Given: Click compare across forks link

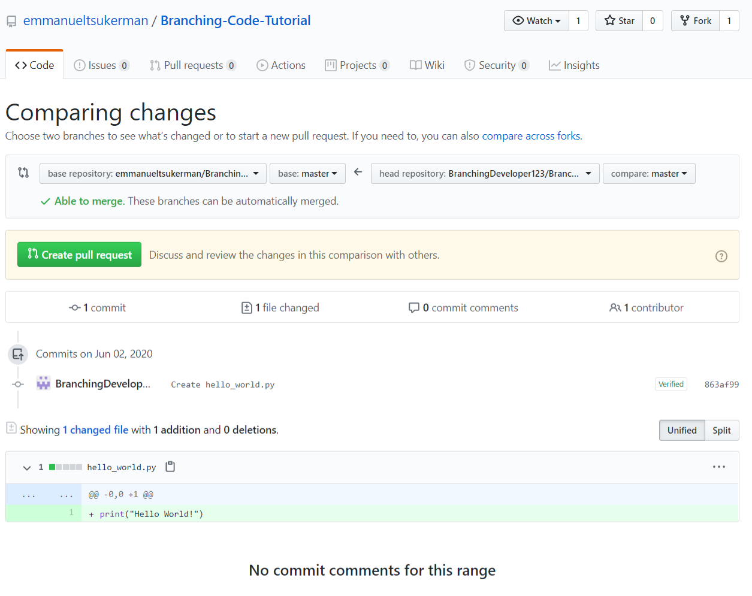Looking at the screenshot, I should (531, 136).
